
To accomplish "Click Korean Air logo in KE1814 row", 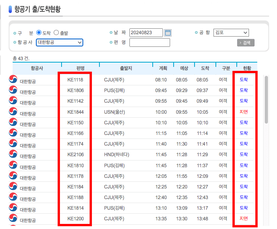I will pos(13,207).
